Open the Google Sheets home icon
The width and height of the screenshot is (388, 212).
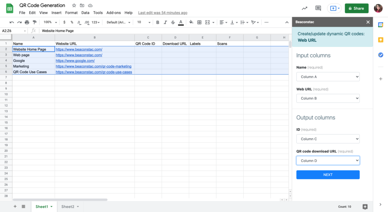(x=9, y=9)
